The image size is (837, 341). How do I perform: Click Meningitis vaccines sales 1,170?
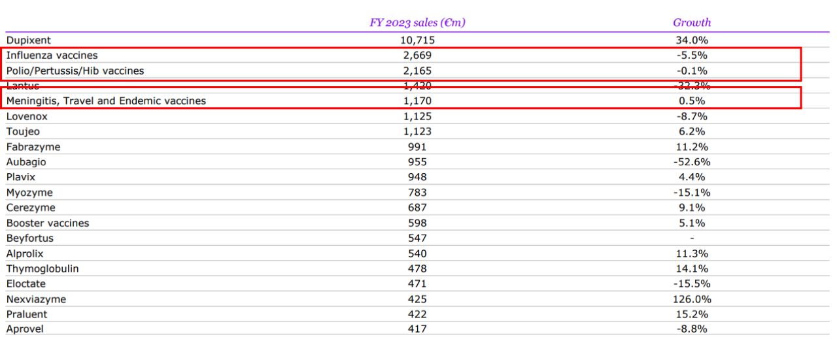(x=417, y=101)
